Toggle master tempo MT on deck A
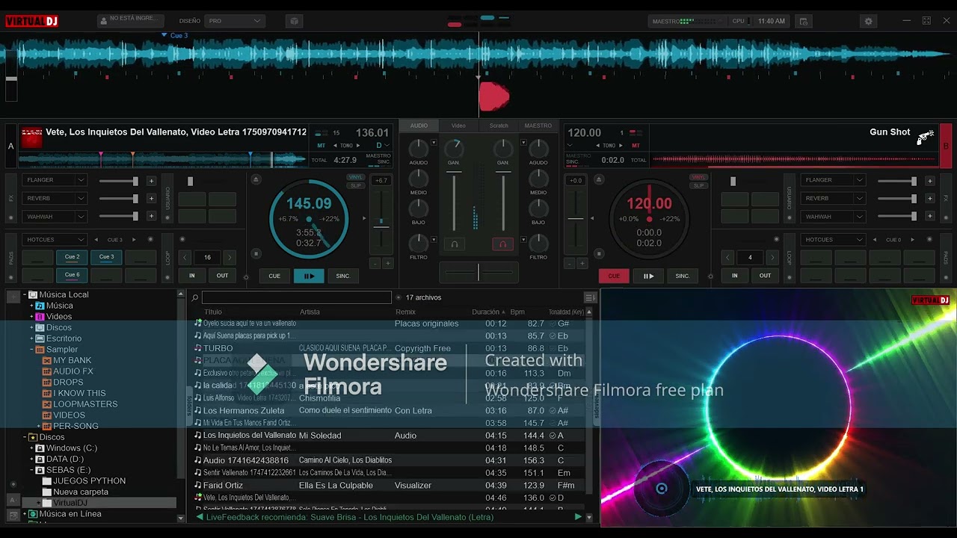Image resolution: width=957 pixels, height=538 pixels. 321,146
